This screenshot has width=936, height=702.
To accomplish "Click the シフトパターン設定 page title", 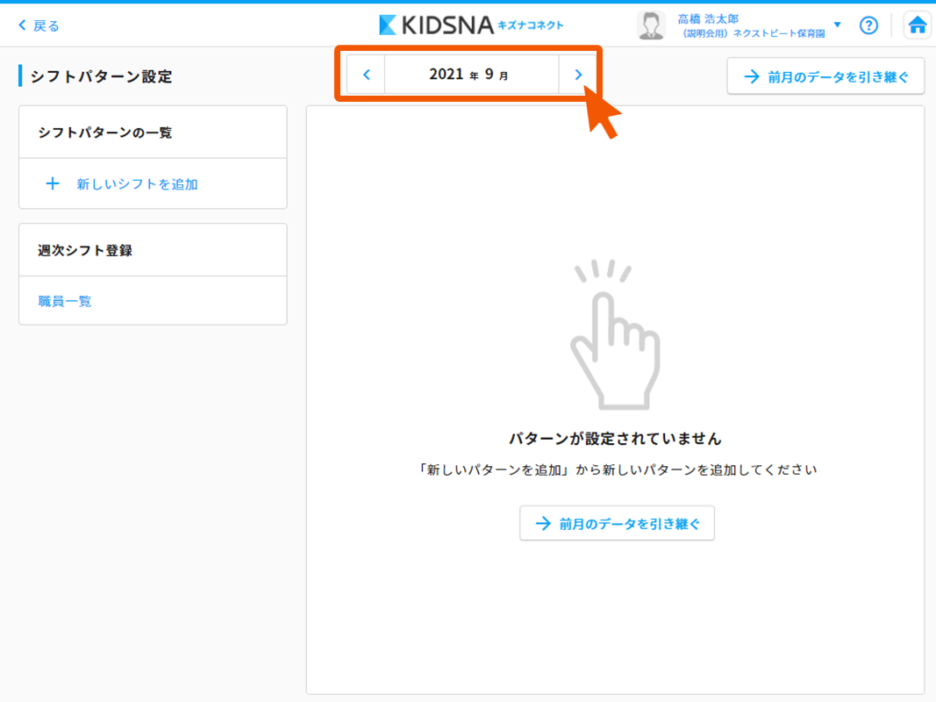I will click(x=101, y=76).
